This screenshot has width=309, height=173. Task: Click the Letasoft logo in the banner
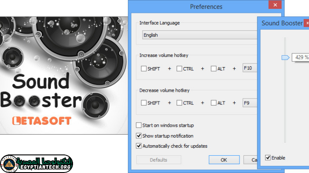click(42, 121)
